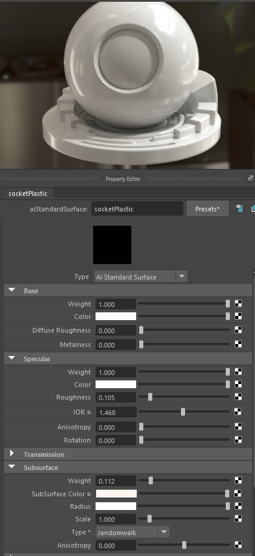Screen dimensions: 255x556
Task: Click the Base Color slider handle
Action: pyautogui.click(x=228, y=317)
